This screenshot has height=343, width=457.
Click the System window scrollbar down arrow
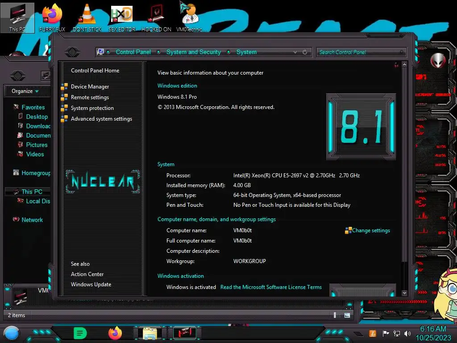pos(404,293)
